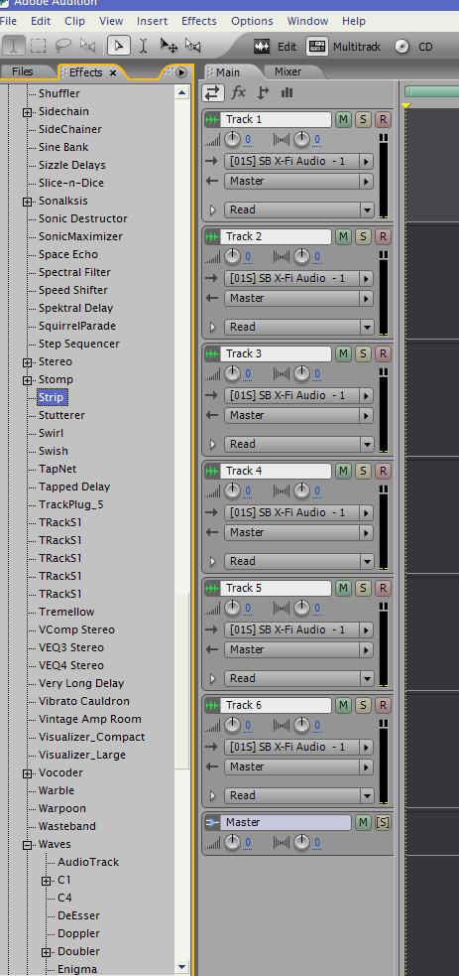Select the Move/Copy Clip tool

click(x=169, y=46)
